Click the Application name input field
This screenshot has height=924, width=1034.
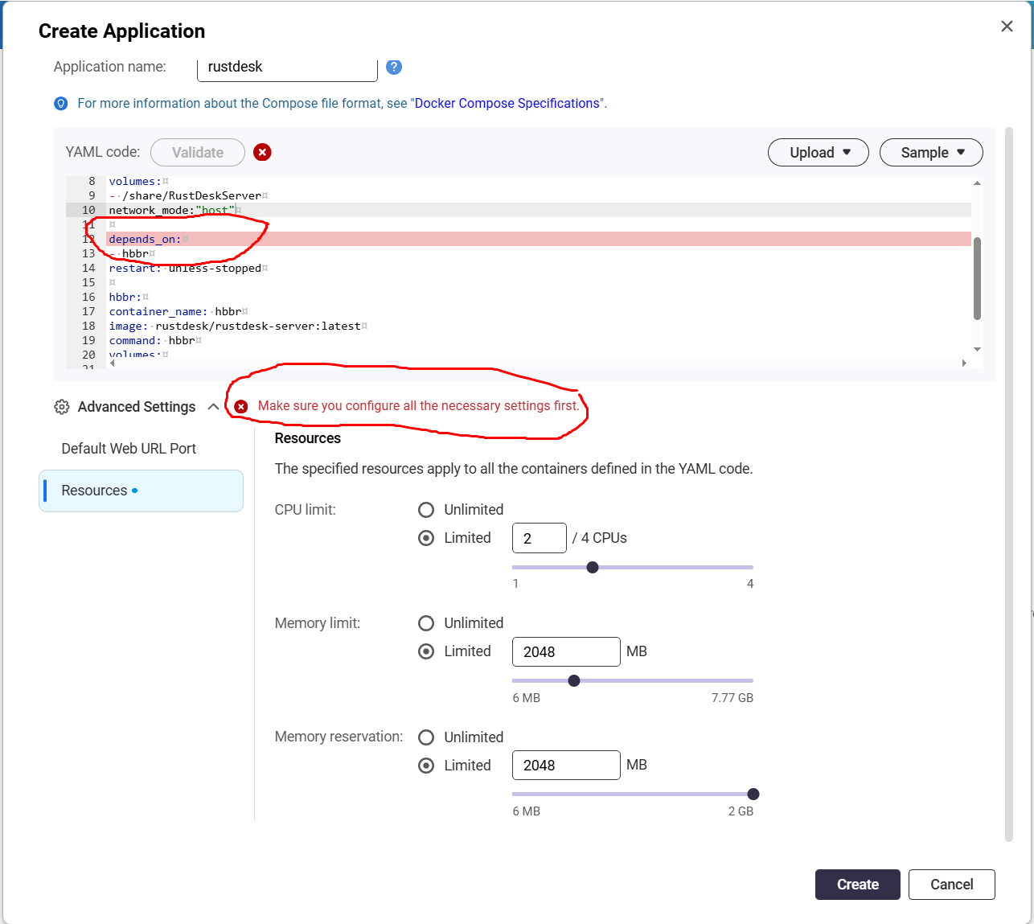point(287,68)
